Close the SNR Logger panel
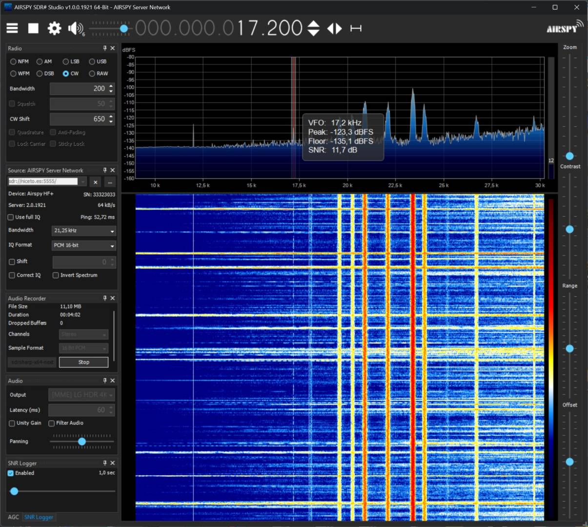The height and width of the screenshot is (527, 588). (113, 463)
